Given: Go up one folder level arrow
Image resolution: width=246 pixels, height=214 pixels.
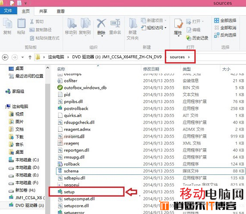Looking at the screenshot, I should 30,57.
